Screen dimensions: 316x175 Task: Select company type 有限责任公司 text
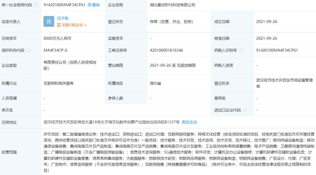point(70,65)
